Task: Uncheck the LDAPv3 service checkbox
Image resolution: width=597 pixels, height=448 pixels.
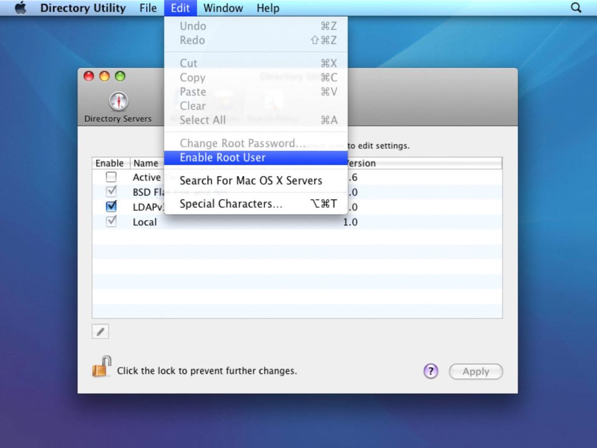Action: 111,206
